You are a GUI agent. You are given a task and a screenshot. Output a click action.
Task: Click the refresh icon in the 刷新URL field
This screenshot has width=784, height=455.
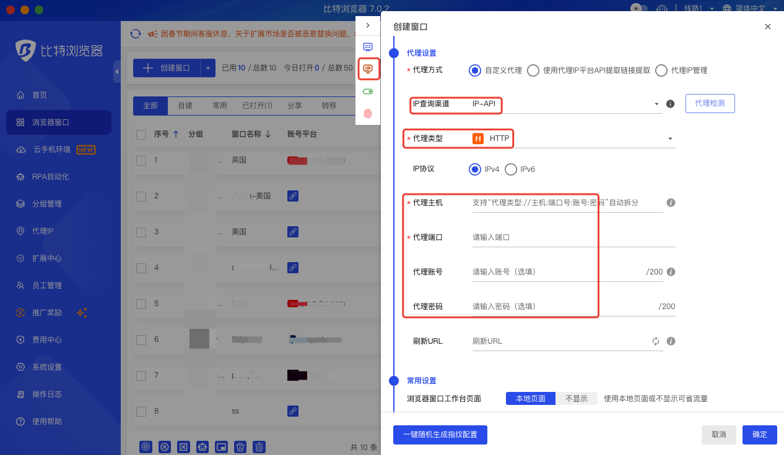click(656, 341)
